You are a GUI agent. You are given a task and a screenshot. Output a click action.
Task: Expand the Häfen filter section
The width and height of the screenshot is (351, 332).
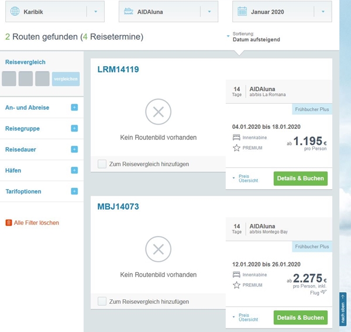point(74,170)
